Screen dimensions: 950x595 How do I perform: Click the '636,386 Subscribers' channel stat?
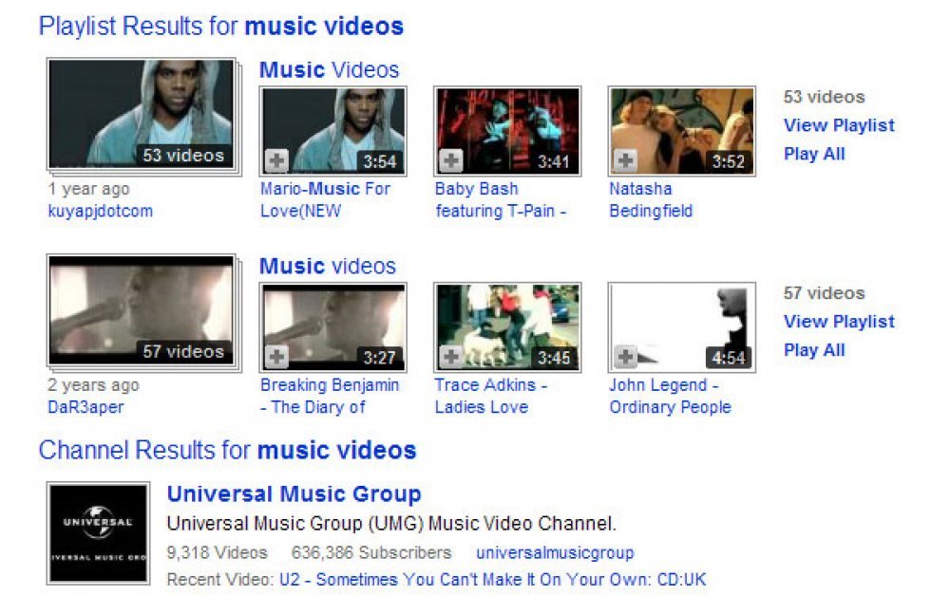371,552
